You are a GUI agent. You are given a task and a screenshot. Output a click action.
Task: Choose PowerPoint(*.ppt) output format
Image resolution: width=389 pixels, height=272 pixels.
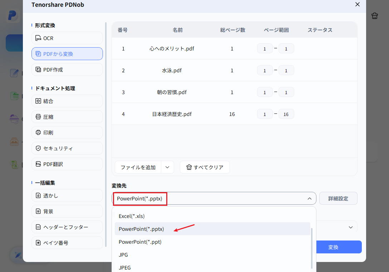(212, 242)
